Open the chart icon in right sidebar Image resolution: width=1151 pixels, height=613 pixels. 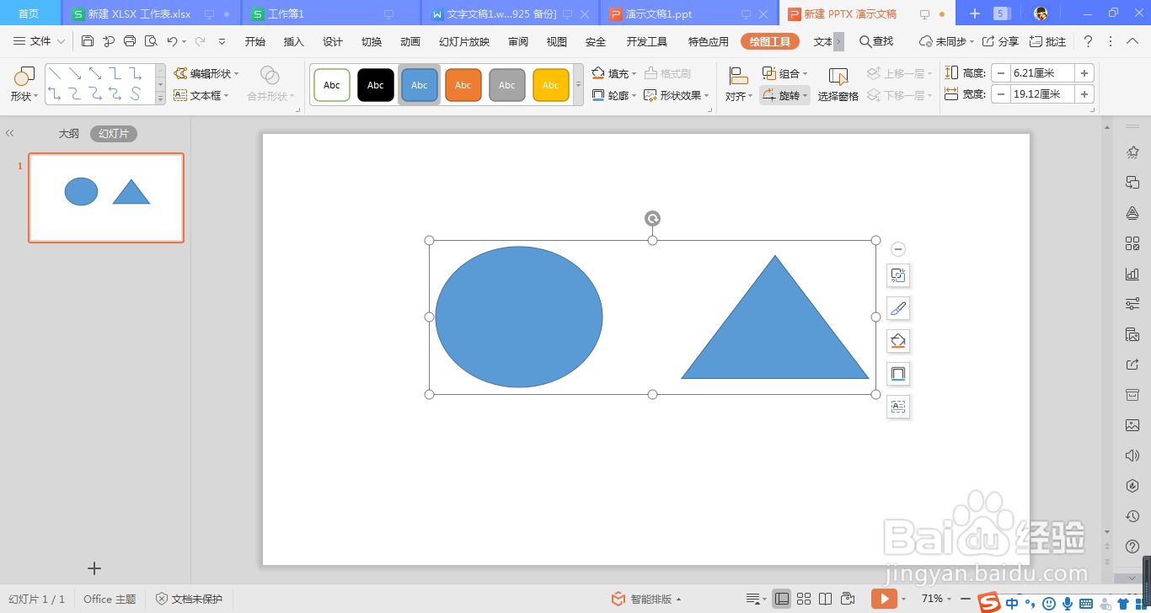[1132, 274]
